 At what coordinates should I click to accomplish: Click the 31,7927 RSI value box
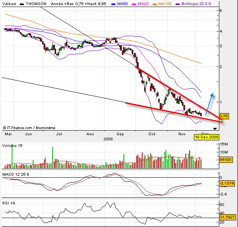[226, 217]
